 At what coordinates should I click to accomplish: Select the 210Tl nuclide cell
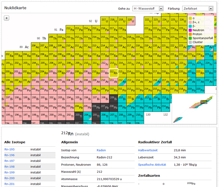[x=139, y=116]
